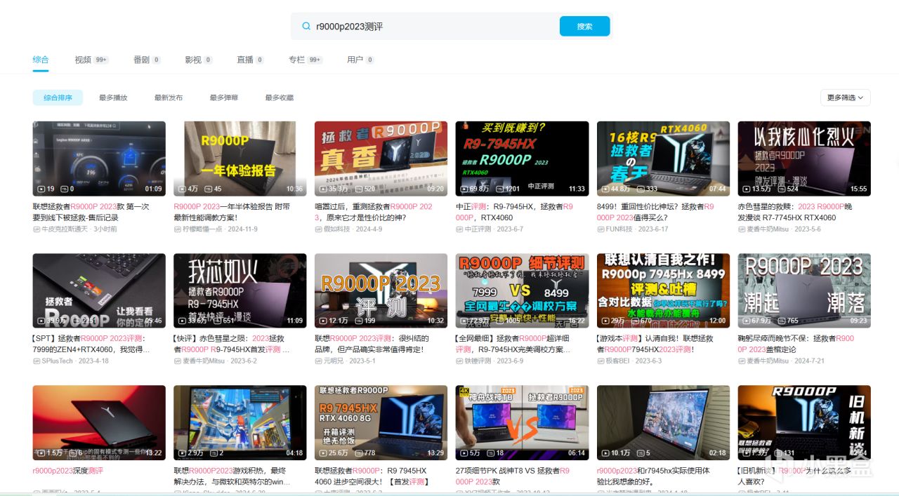
Task: Visit uploader 铁镖评测
Action: pyautogui.click(x=478, y=361)
